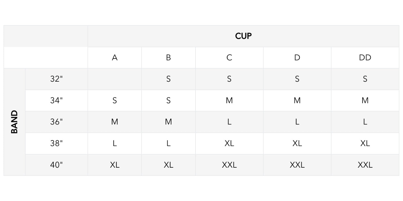
Task: Select the C cup column header
Action: tap(229, 58)
